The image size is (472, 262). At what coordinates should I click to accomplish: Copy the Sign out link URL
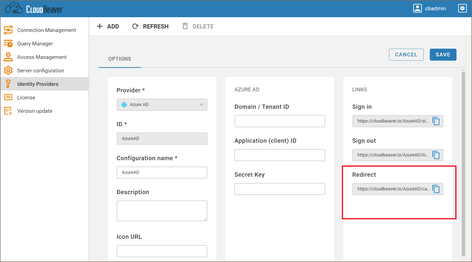436,155
